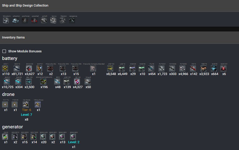Click the SPACE-CUP-GROUP-C item icon
239x150 pixels.
pyautogui.click(x=44, y=81)
